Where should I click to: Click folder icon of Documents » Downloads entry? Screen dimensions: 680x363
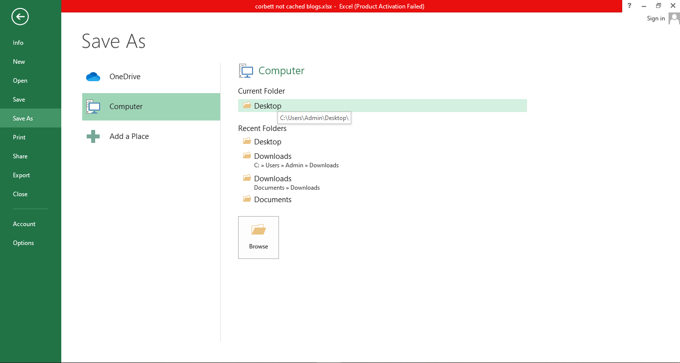(x=247, y=178)
